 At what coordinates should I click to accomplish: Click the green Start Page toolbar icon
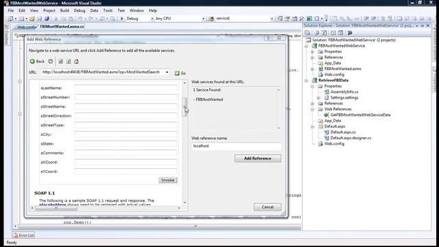point(309,19)
